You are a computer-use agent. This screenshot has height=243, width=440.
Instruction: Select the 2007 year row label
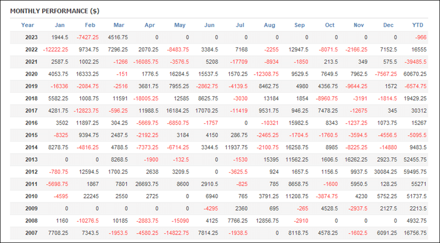point(31,233)
